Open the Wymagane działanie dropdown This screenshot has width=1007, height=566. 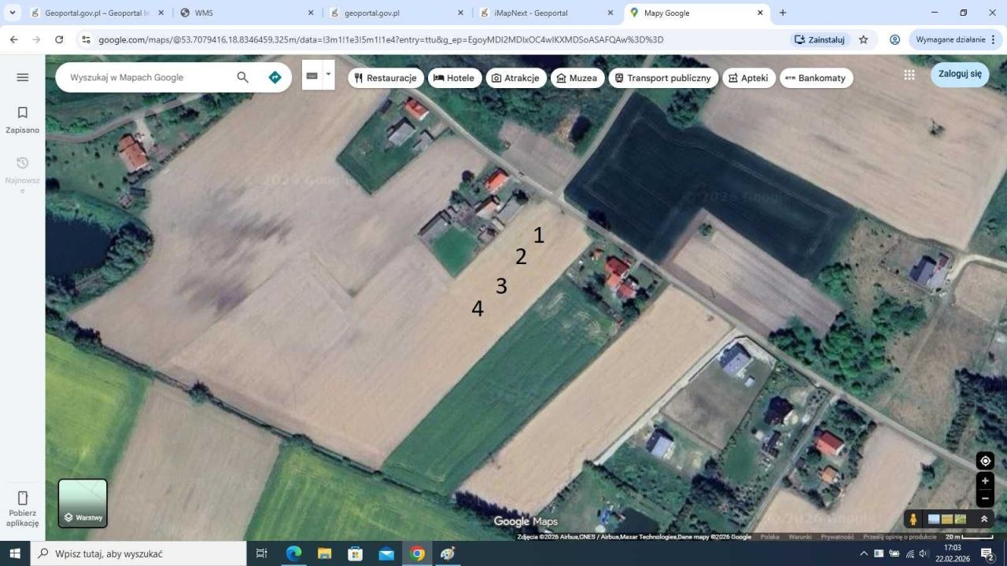click(951, 39)
